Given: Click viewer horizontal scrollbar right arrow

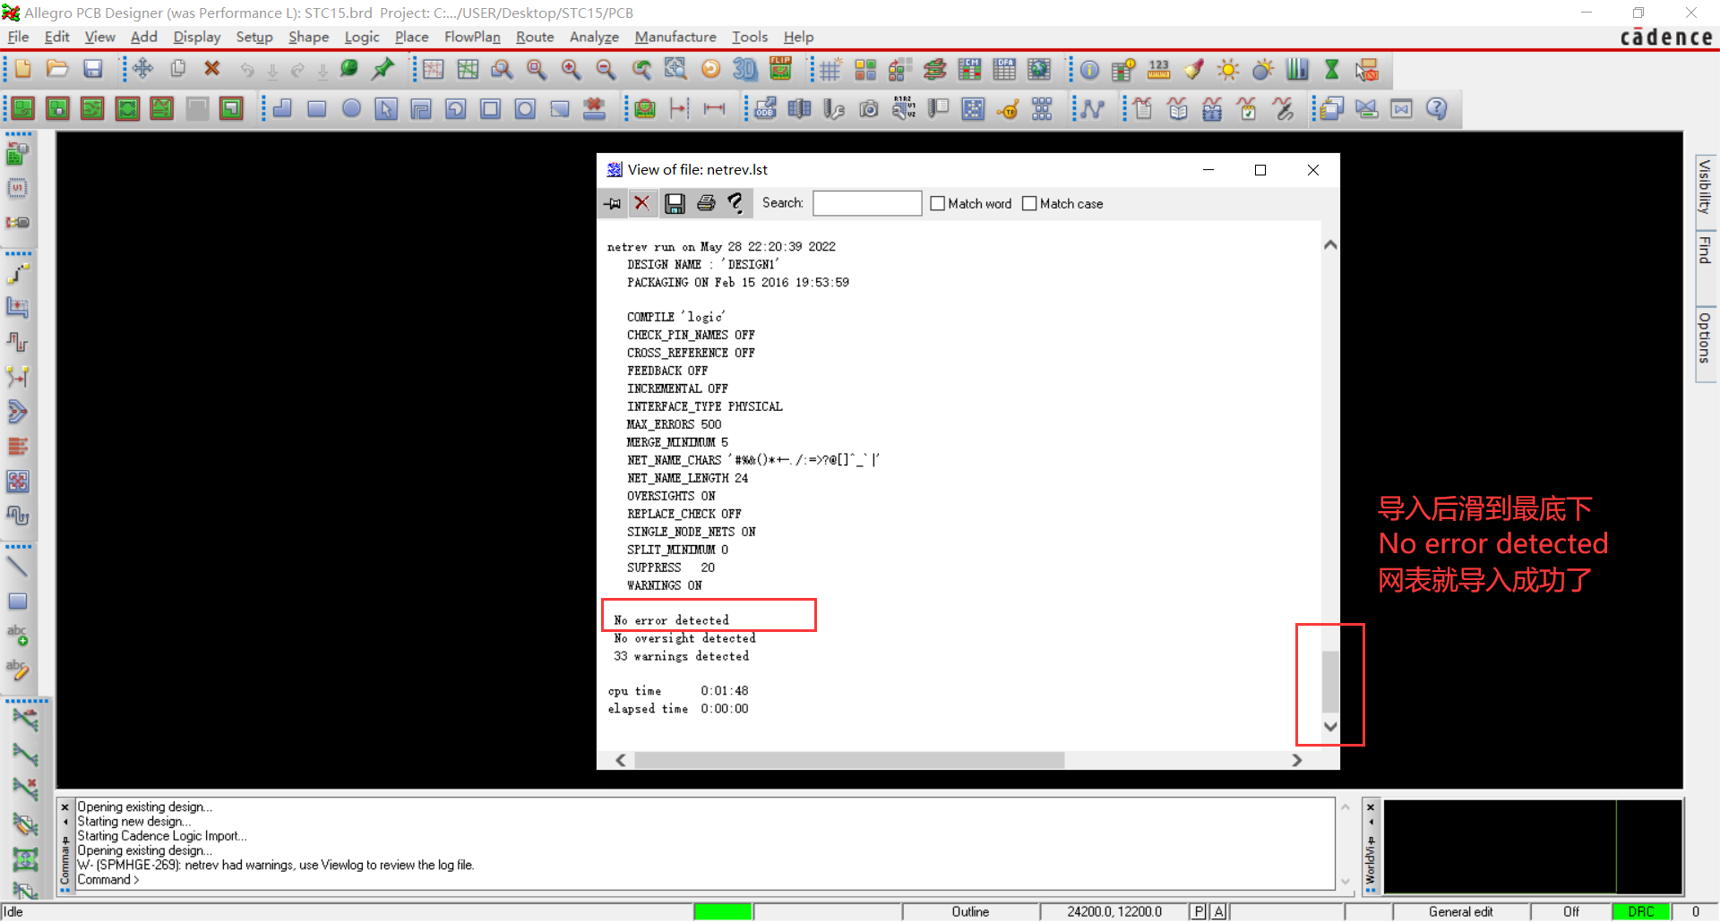Looking at the screenshot, I should pyautogui.click(x=1296, y=760).
